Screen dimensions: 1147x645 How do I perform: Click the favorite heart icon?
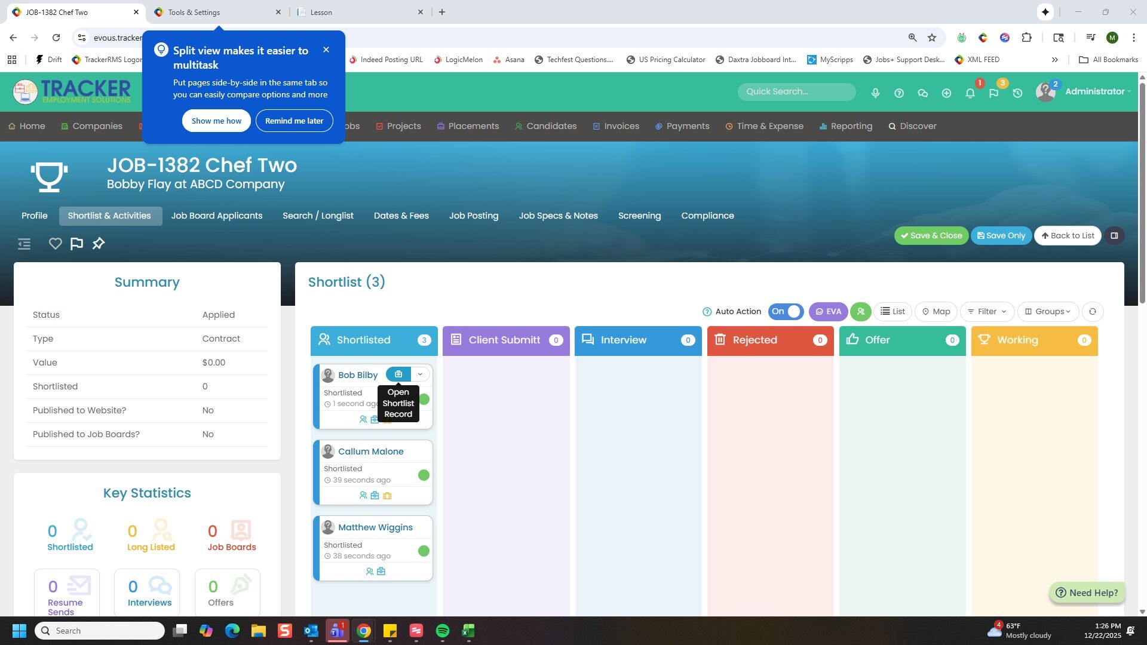(x=55, y=244)
